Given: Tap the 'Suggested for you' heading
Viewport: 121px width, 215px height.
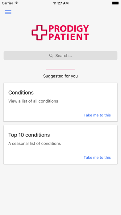Looking at the screenshot, I should [x=60, y=76].
